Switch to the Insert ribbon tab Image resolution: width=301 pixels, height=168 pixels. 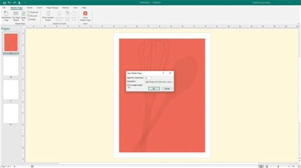39,8
